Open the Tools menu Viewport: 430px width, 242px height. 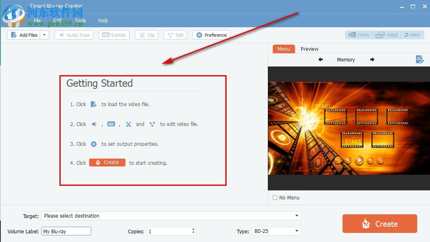[80, 20]
